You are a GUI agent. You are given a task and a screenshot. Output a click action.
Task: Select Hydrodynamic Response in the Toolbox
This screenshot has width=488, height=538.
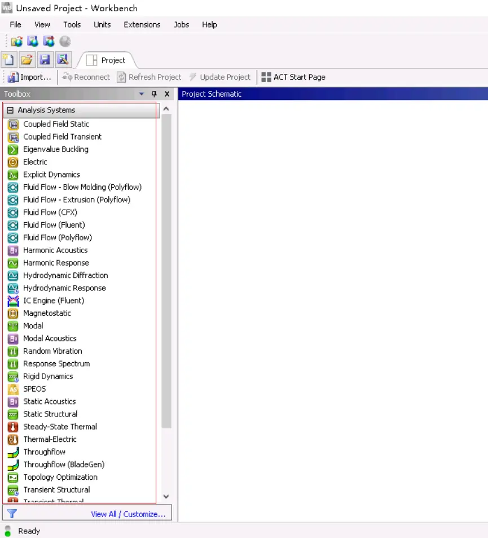pyautogui.click(x=64, y=288)
